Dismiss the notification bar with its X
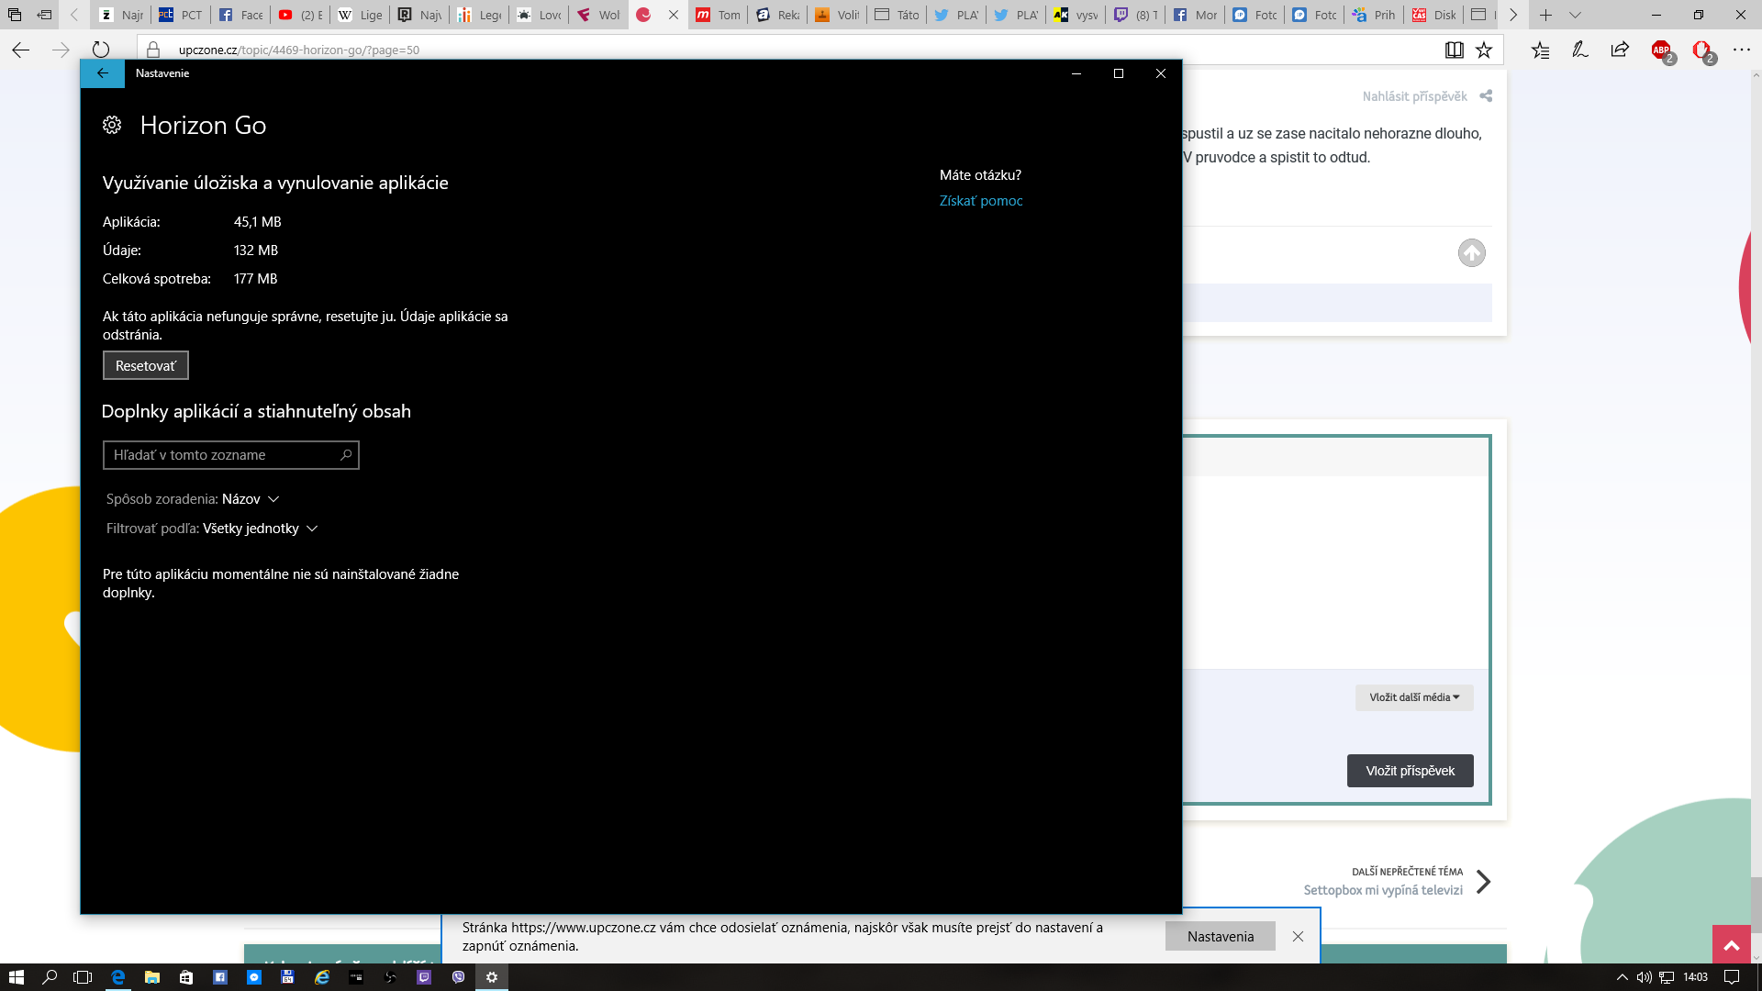This screenshot has height=991, width=1762. coord(1298,936)
